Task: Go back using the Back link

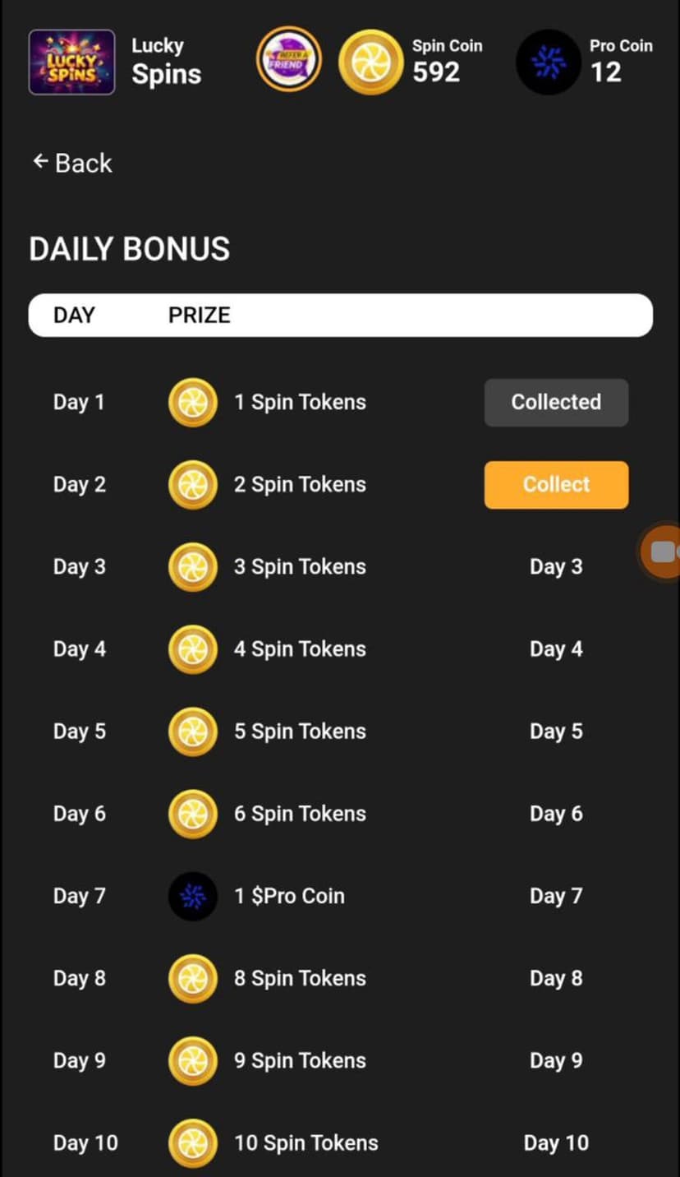Action: [x=72, y=163]
